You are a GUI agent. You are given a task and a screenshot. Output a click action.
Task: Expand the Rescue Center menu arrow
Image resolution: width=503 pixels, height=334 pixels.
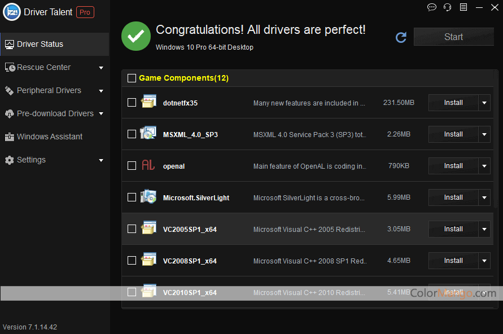click(101, 68)
